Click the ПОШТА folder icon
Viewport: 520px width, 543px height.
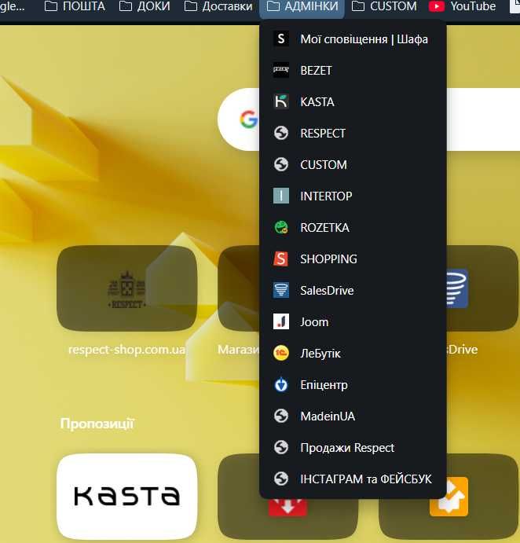point(51,6)
